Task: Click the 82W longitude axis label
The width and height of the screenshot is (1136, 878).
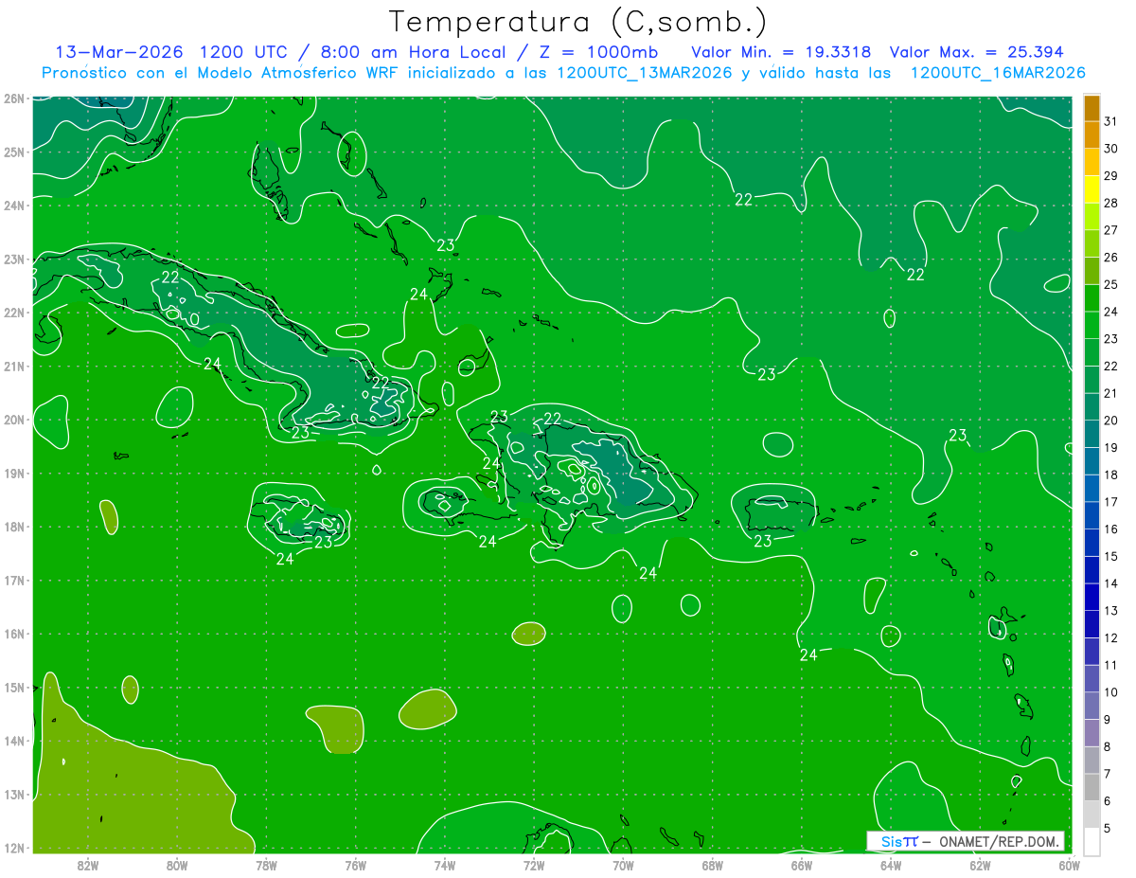Action: click(x=88, y=865)
